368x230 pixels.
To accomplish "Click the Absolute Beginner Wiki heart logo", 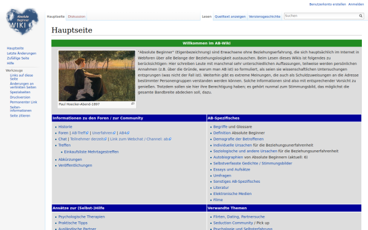I will tap(22, 21).
